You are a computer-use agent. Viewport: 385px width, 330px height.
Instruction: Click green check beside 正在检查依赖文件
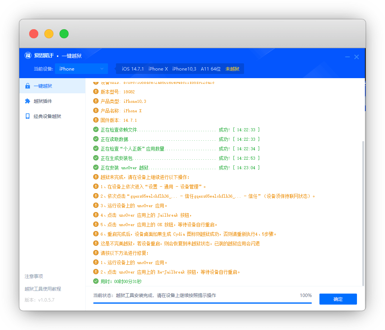[x=96, y=129]
